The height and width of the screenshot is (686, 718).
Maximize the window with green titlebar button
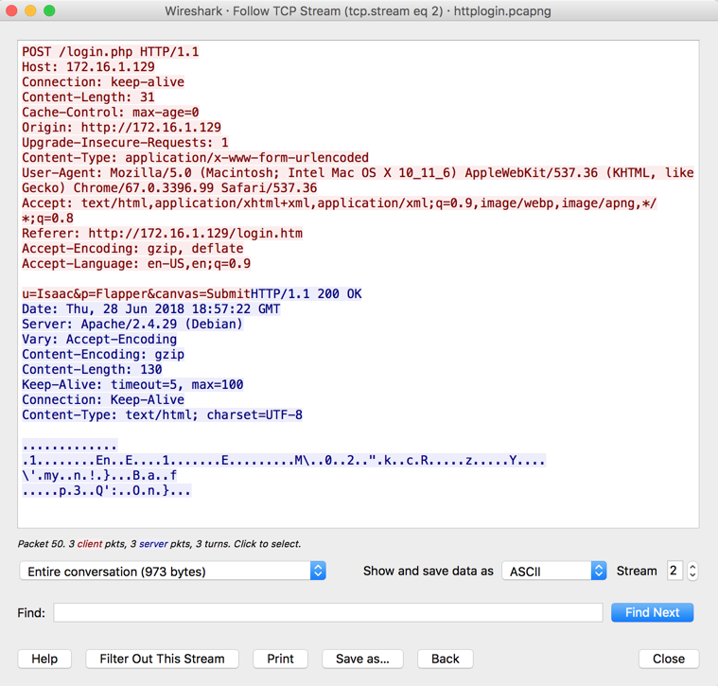pyautogui.click(x=50, y=11)
